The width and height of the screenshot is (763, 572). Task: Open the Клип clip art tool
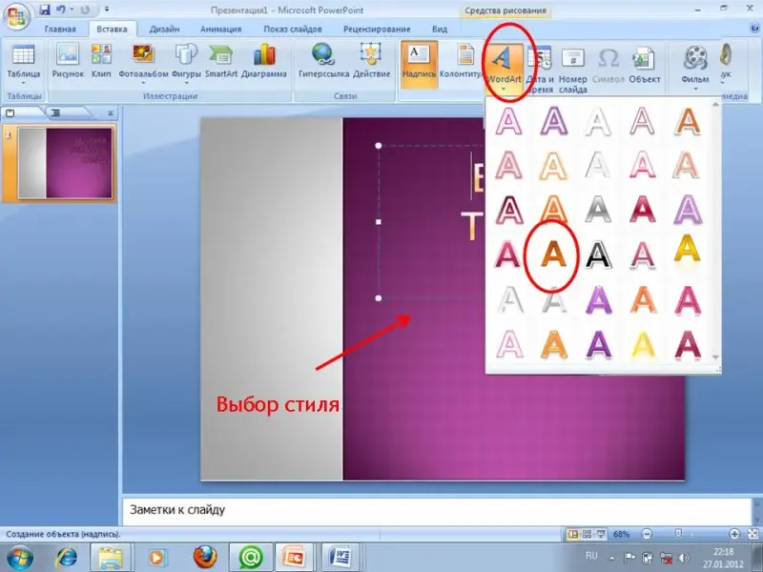point(101,61)
